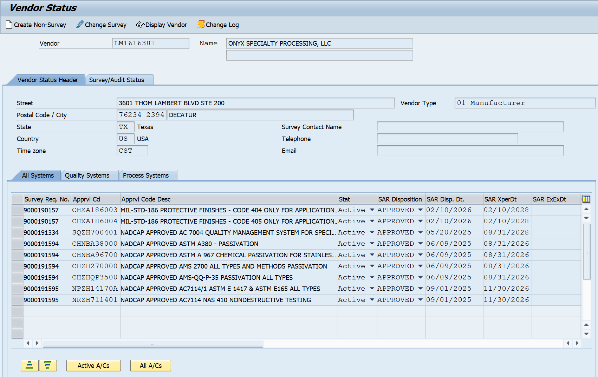Expand SAR Disposition dropdown for SQZH700401 row
Viewport: 598px width, 377px height.
[420, 232]
